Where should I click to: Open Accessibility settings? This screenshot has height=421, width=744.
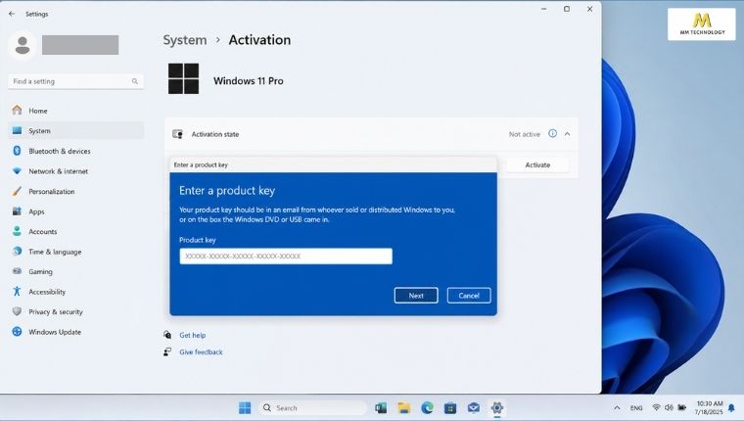pos(76,292)
